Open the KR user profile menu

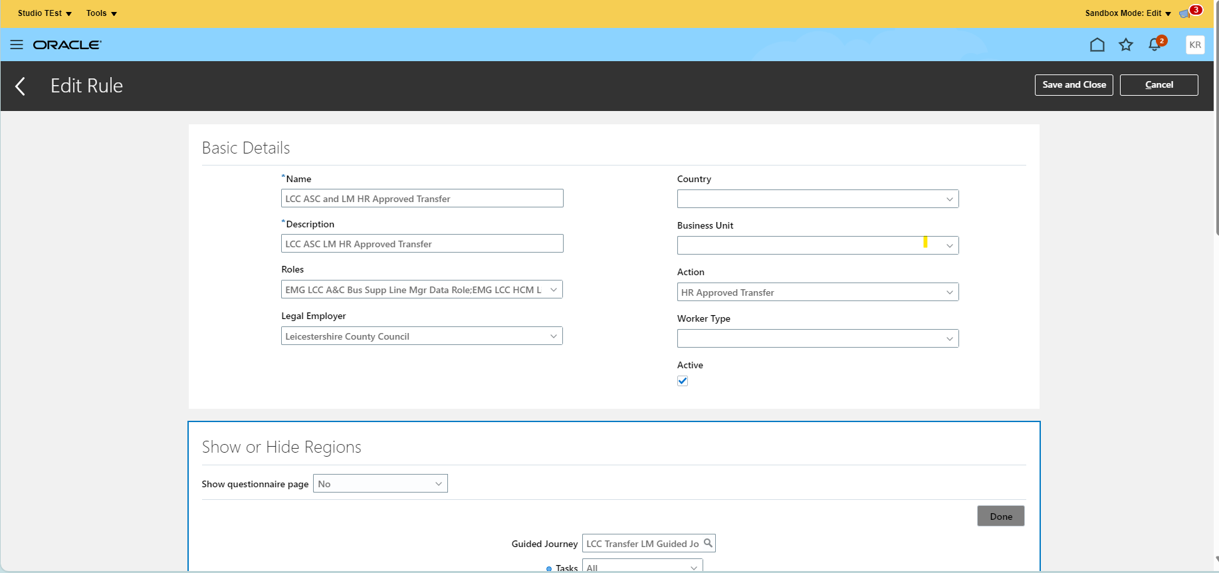pyautogui.click(x=1195, y=45)
